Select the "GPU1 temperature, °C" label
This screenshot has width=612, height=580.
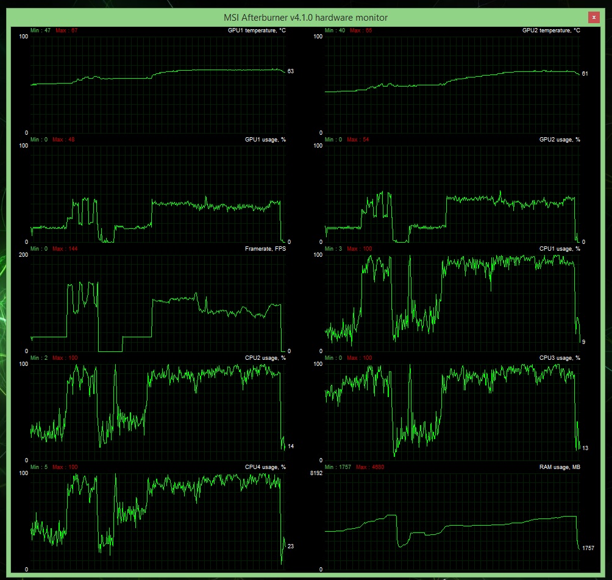click(257, 30)
